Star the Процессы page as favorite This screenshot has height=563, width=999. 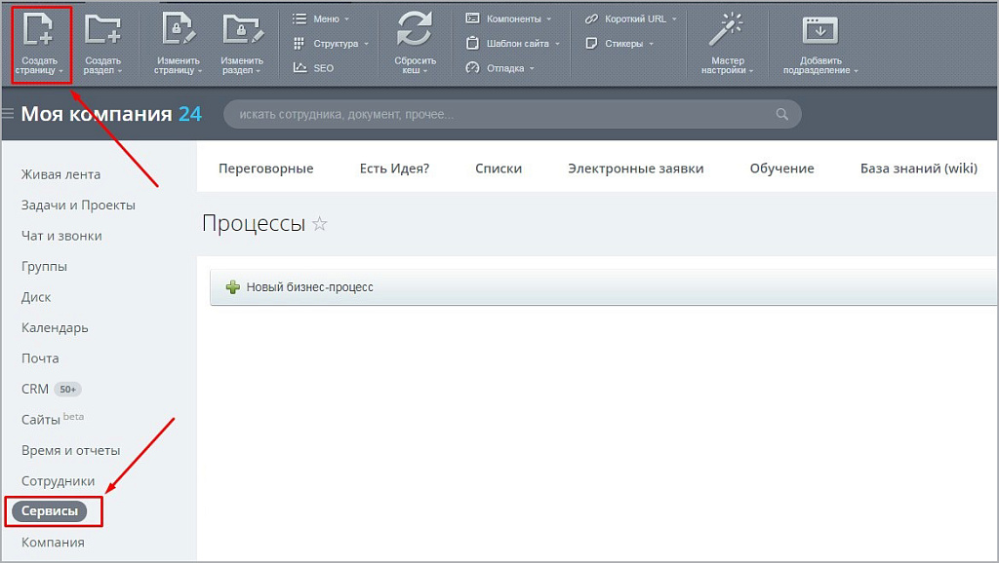320,224
